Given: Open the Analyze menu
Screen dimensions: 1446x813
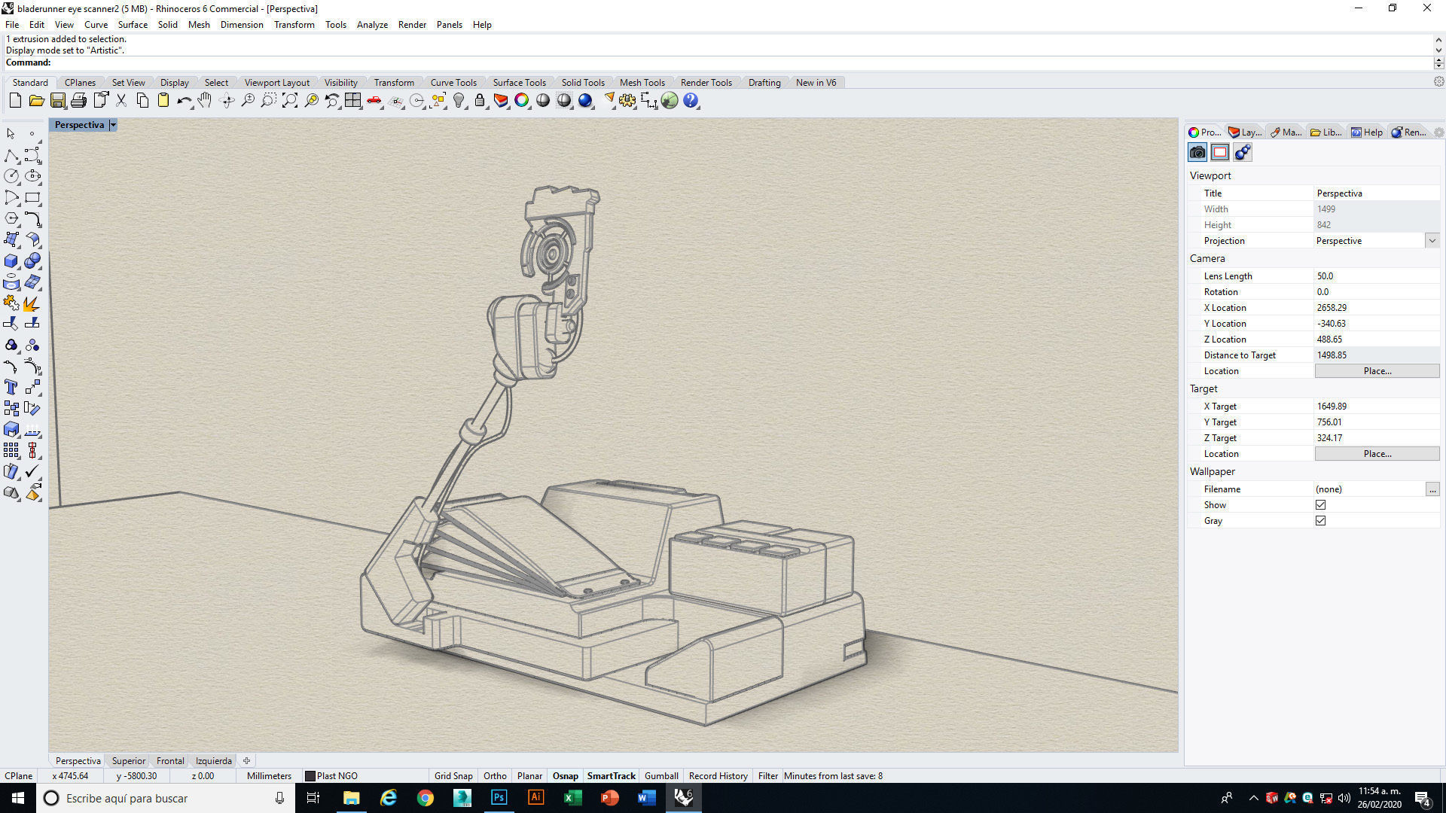Looking at the screenshot, I should pos(372,25).
